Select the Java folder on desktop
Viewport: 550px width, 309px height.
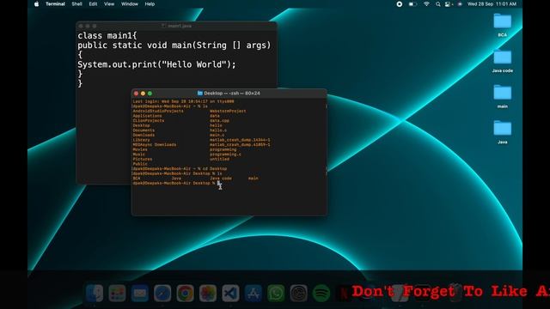502,131
